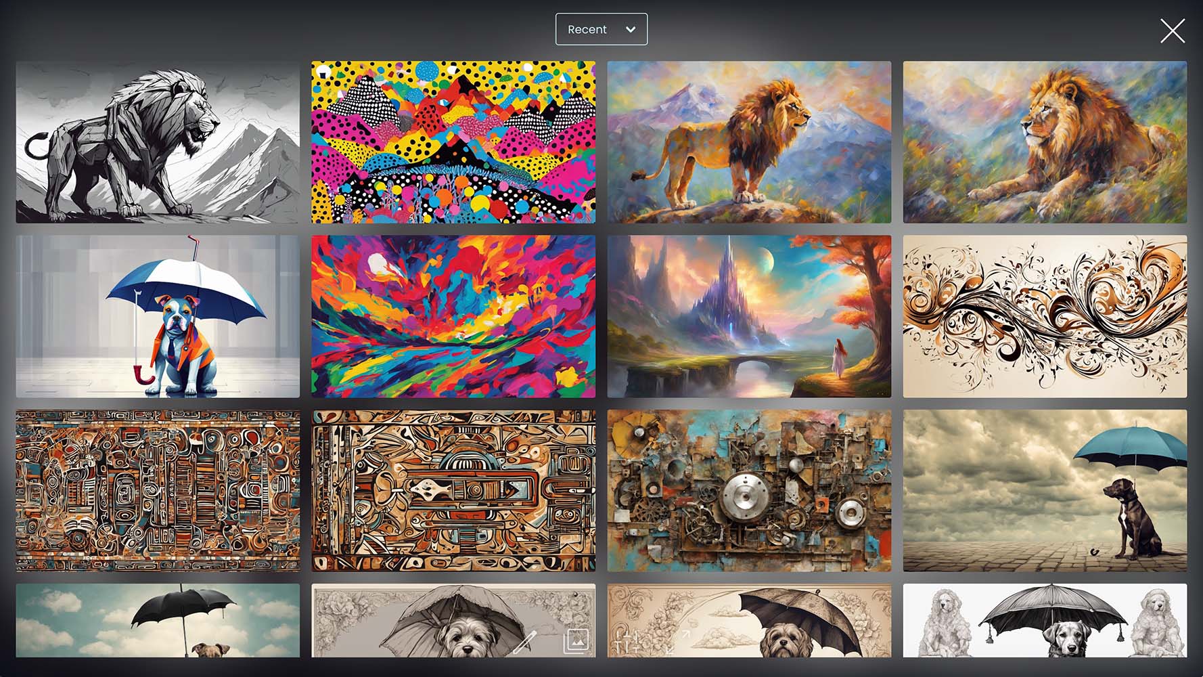Click the pen edit icon at the bottom
Image resolution: width=1203 pixels, height=677 pixels.
(524, 642)
